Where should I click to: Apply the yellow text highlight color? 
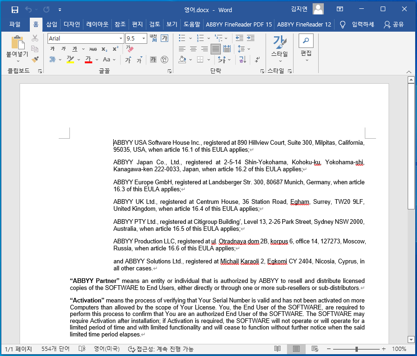tap(70, 60)
